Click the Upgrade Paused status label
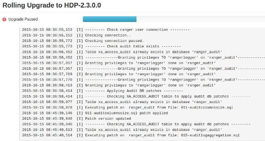Image resolution: width=265 pixels, height=141 pixels. pyautogui.click(x=23, y=19)
